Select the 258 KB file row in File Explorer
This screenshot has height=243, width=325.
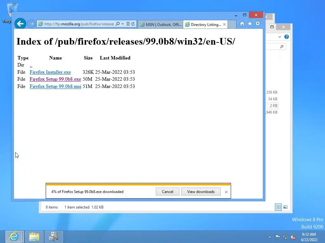[x=272, y=92]
